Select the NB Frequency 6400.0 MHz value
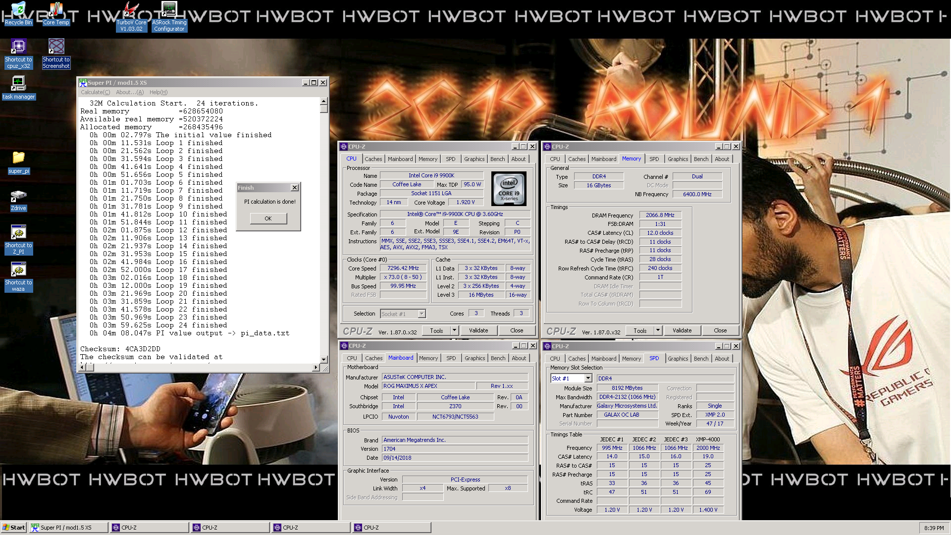This screenshot has height=535, width=951. [x=697, y=194]
